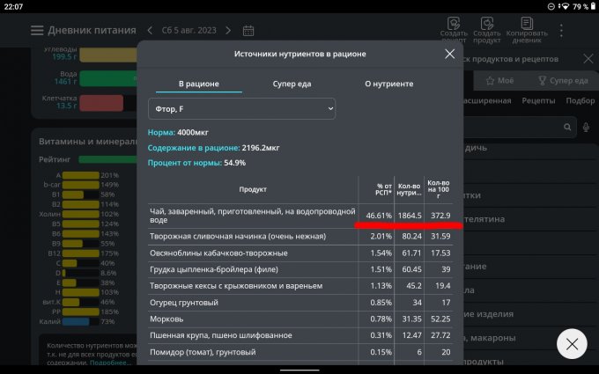Image resolution: width=599 pixels, height=374 pixels.
Task: Click the Копировать дневник icon
Action: tap(527, 24)
